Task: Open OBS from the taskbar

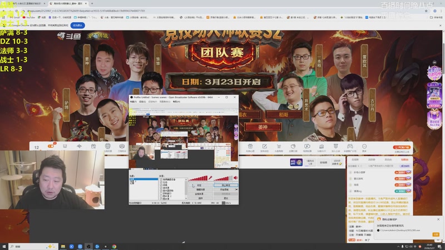Action: (x=88, y=247)
